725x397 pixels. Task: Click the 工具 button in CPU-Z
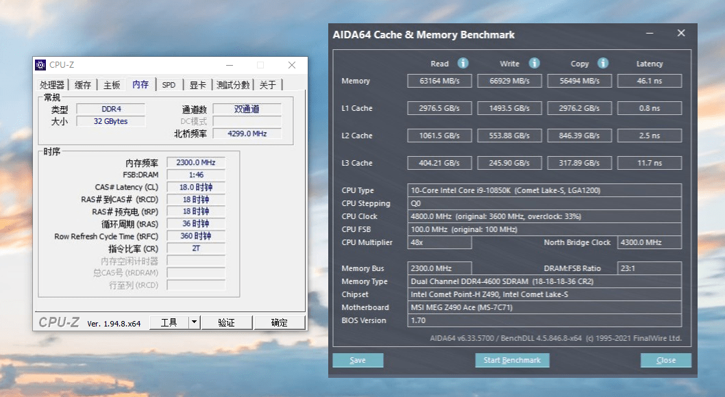pyautogui.click(x=169, y=322)
